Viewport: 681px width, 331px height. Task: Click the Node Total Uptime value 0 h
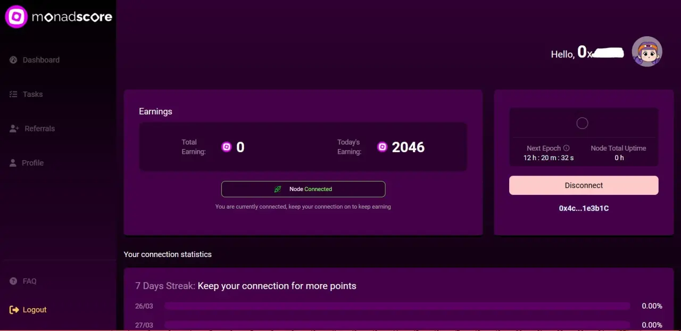[619, 158]
